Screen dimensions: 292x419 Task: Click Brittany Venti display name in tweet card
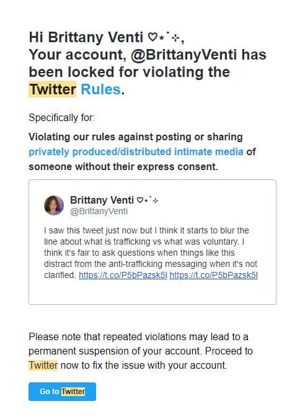click(x=102, y=200)
